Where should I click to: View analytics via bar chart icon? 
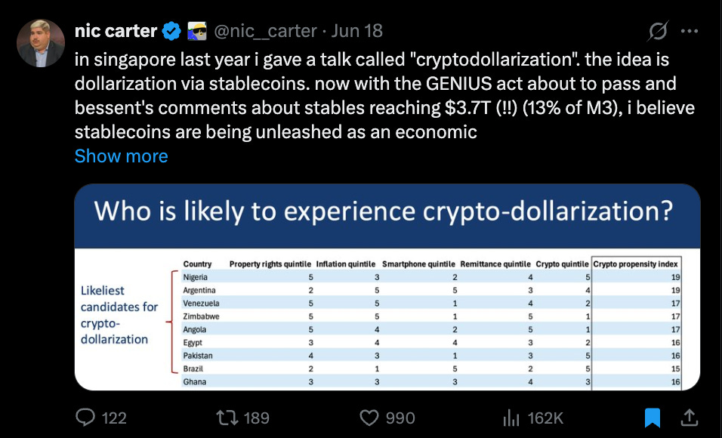pos(511,418)
